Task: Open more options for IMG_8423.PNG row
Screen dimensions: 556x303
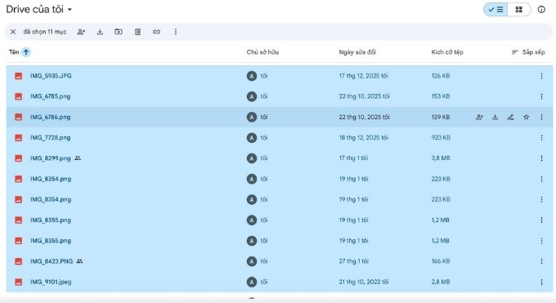Action: [x=541, y=261]
